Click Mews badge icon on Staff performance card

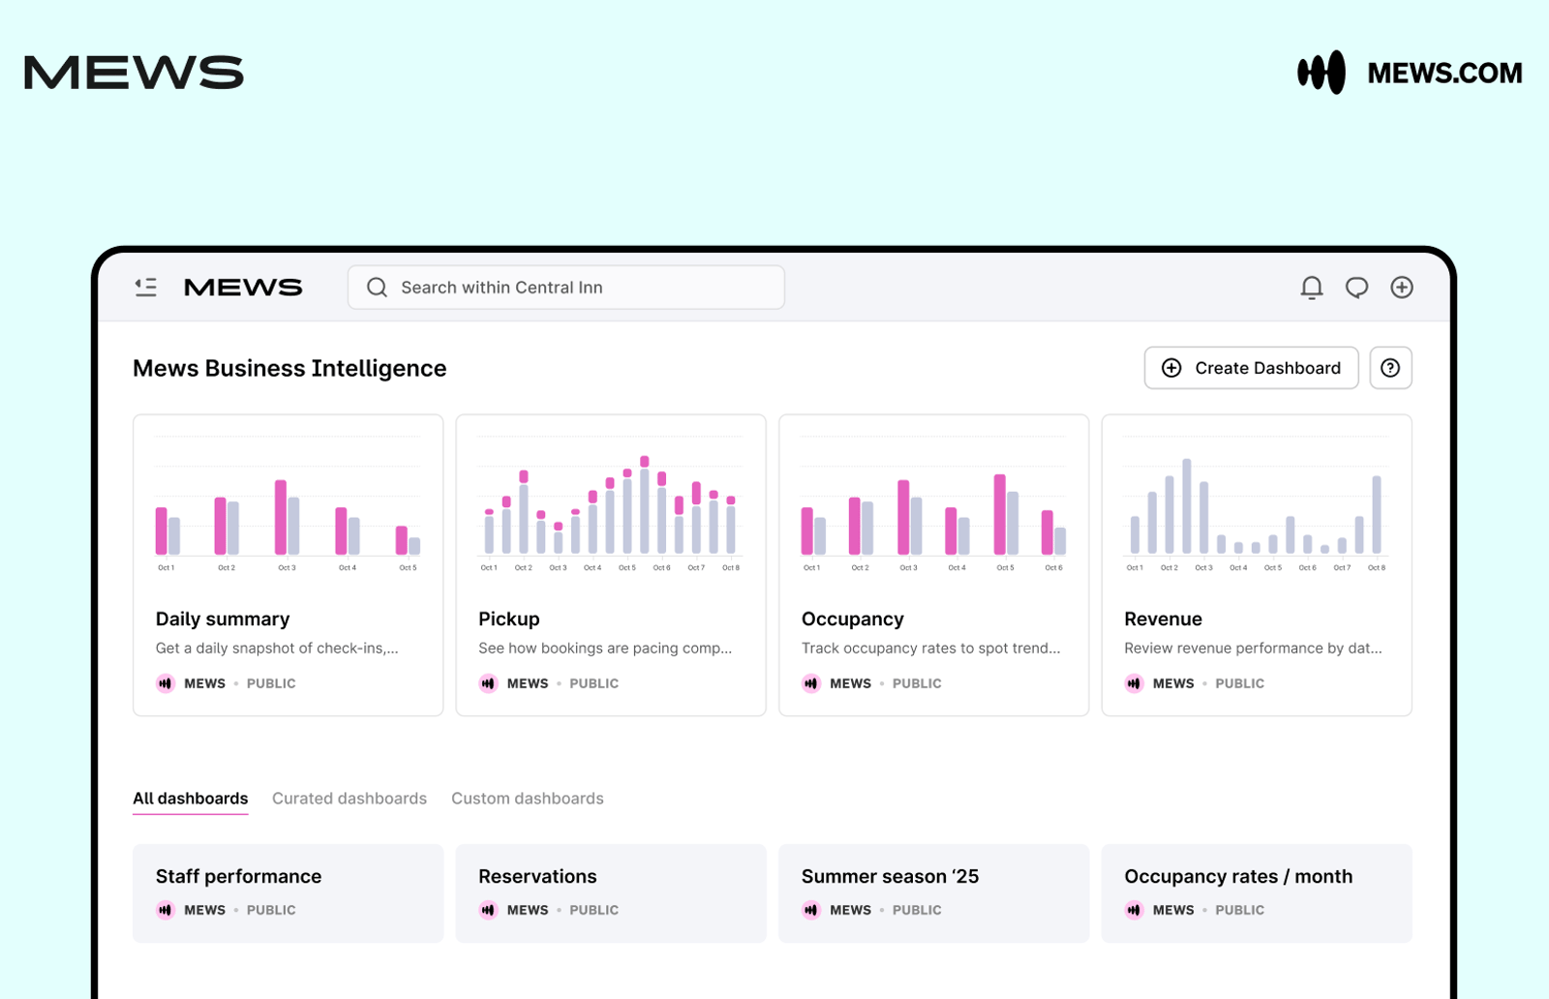pos(166,910)
